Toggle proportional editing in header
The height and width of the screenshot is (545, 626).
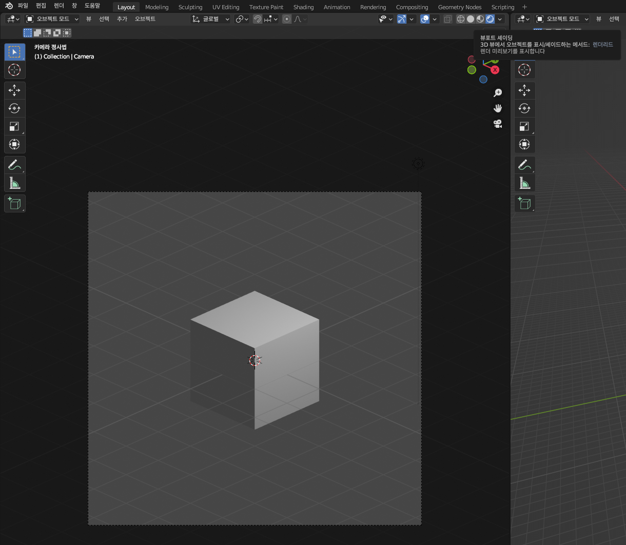click(x=287, y=19)
